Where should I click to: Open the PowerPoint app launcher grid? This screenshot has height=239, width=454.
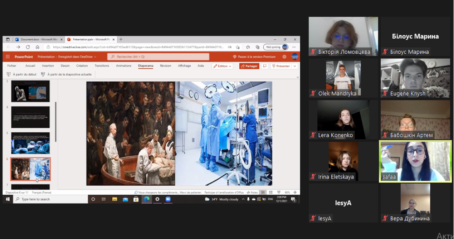pyautogui.click(x=8, y=57)
